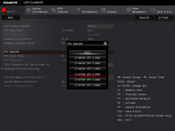The height and width of the screenshot is (131, 175).
Task: Open the English language selector
Action: click(144, 17)
